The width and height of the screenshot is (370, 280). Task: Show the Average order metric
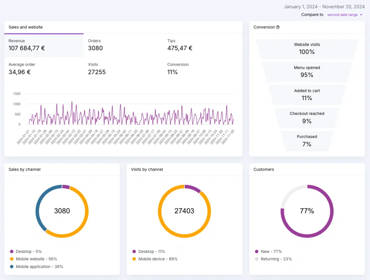tap(44, 69)
